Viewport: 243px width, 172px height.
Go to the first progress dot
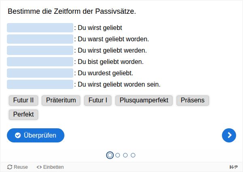point(110,155)
